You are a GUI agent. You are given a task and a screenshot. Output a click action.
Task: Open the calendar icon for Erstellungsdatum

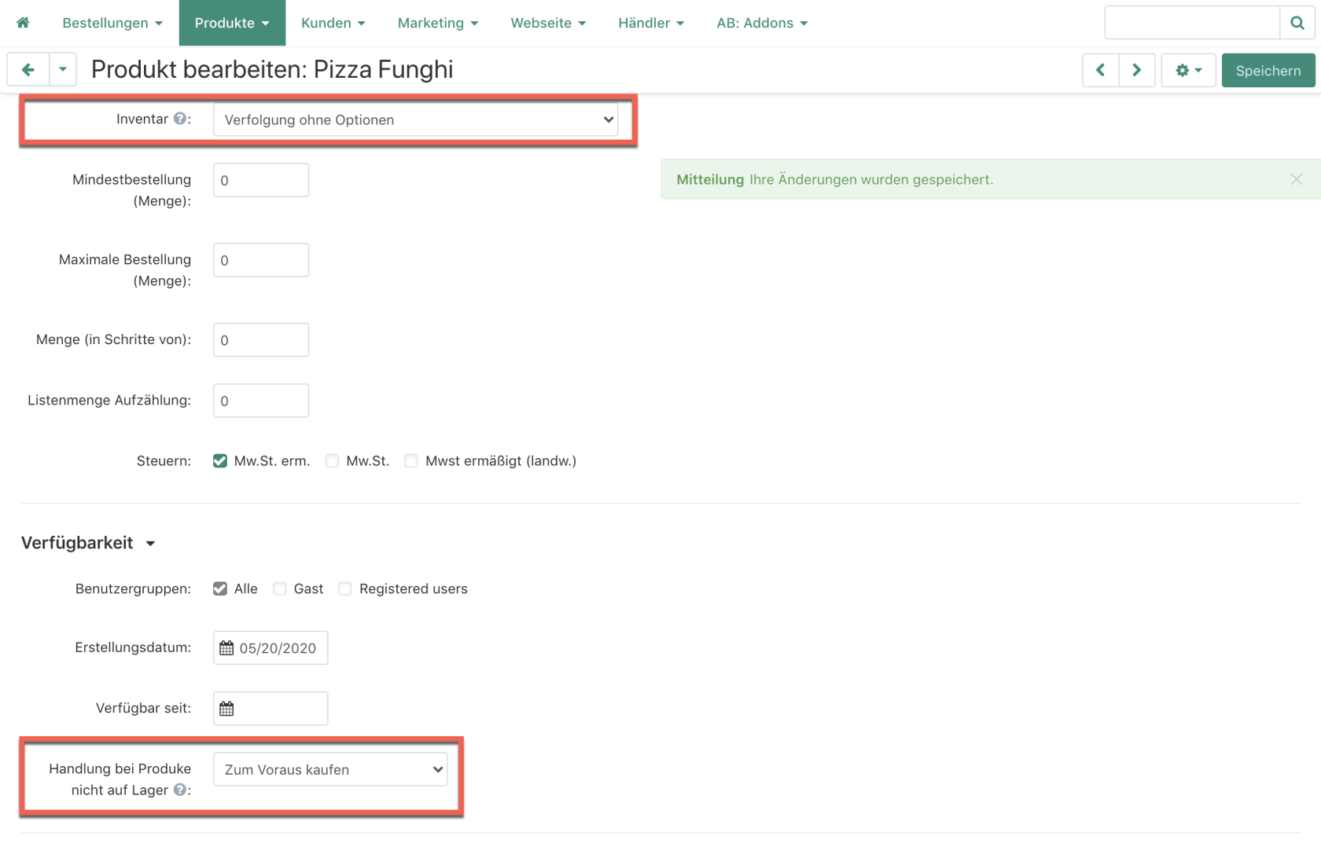226,648
